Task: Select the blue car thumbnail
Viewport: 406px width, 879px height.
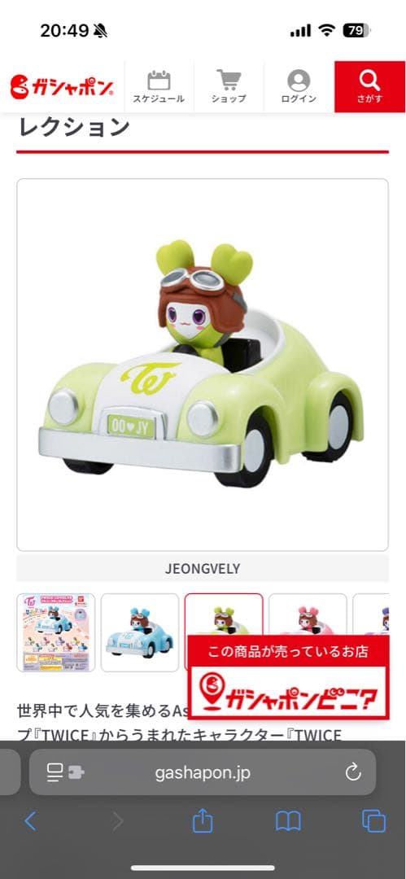Action: tap(140, 632)
